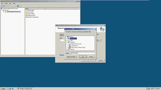Expand the Public folder node

(x=67, y=40)
